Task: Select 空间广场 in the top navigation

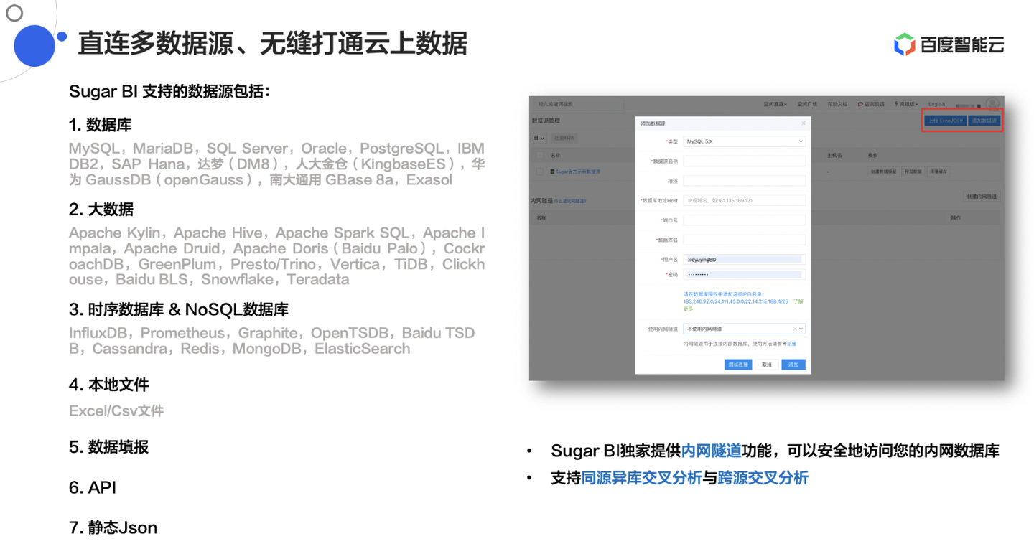Action: coord(809,104)
